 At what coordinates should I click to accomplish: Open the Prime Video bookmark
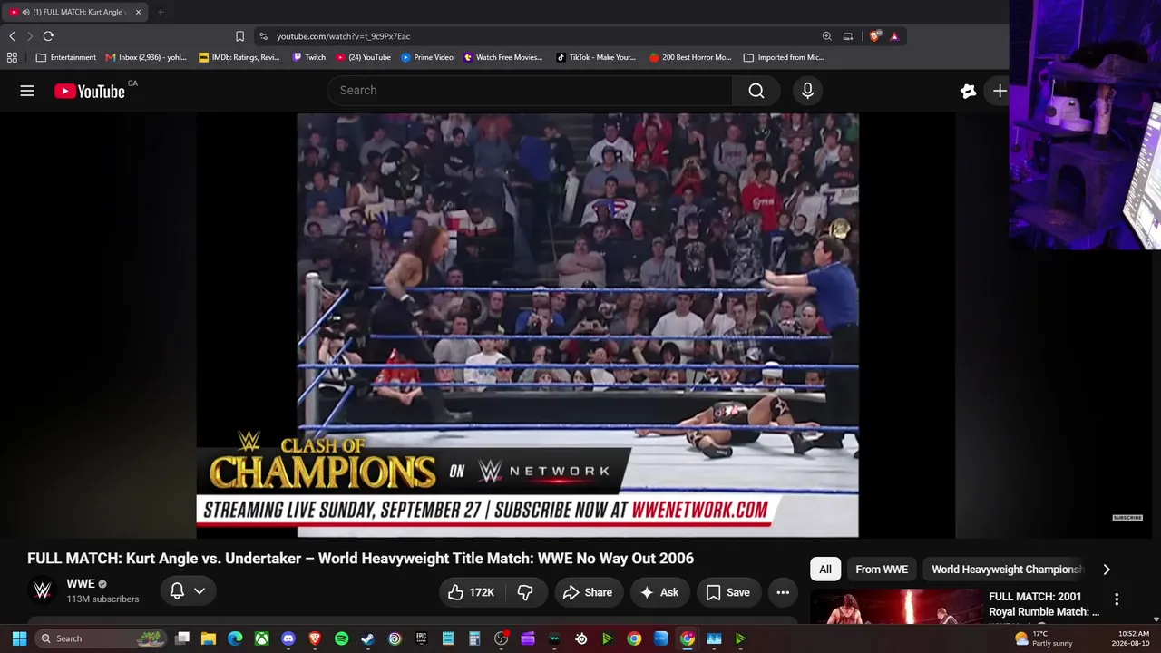tap(427, 57)
